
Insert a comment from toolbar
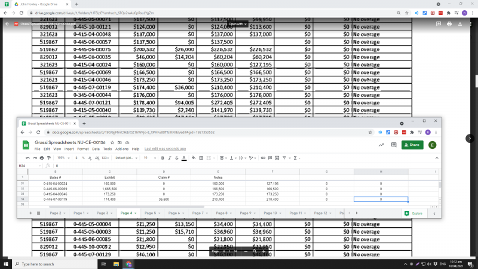[270, 158]
